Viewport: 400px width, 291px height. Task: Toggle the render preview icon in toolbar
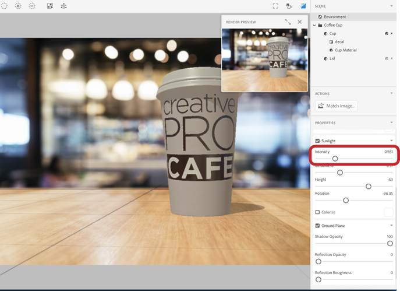pyautogui.click(x=303, y=6)
